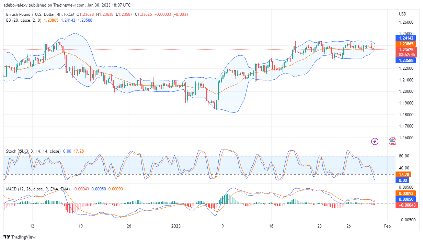The image size is (423, 243).
Task: Click the TradingView logo at bottom left
Action: (20, 237)
